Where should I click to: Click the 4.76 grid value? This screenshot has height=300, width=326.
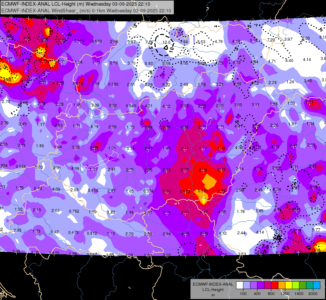(219, 41)
